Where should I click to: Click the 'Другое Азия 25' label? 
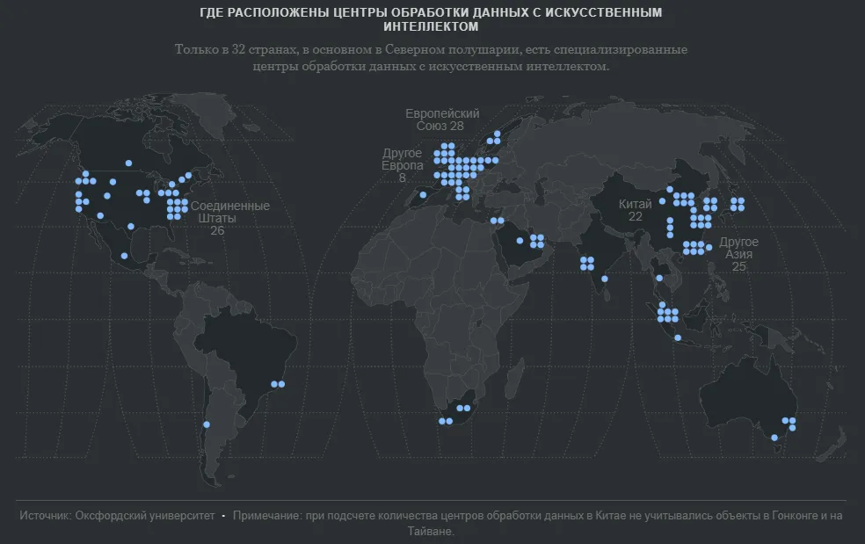(738, 254)
